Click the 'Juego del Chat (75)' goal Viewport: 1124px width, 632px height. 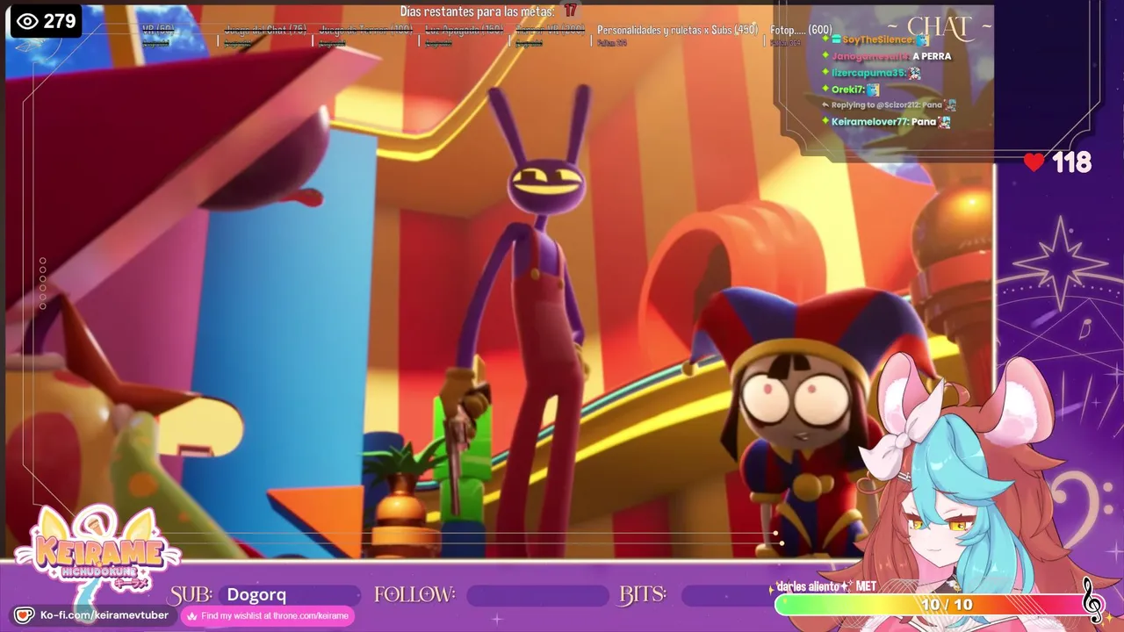265,30
